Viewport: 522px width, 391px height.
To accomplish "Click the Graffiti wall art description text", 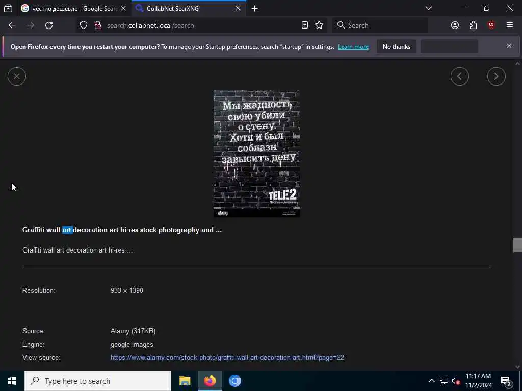I will [x=77, y=250].
